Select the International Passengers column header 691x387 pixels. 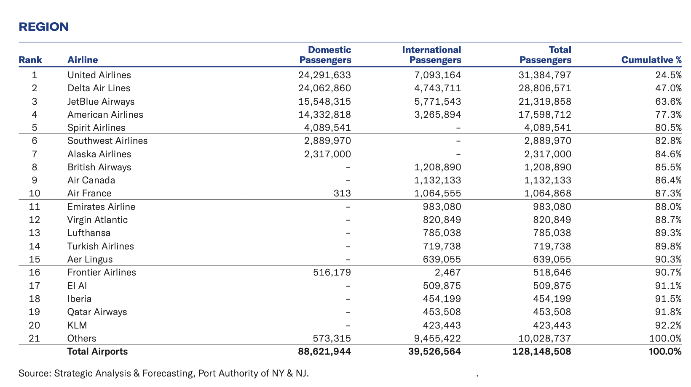click(x=431, y=55)
